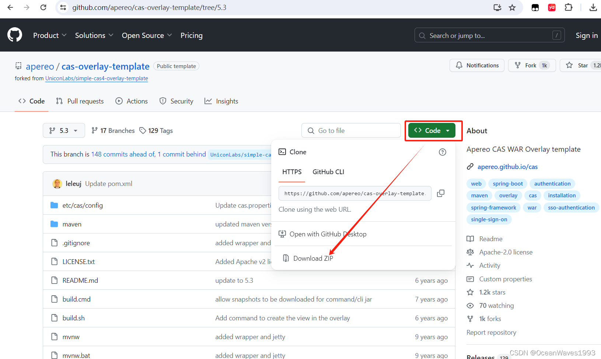Open the Update pom.xml commit message

click(109, 184)
